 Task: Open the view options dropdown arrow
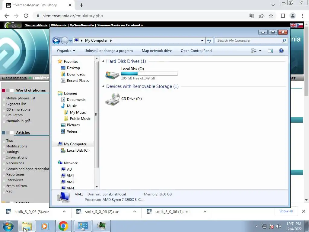pyautogui.click(x=260, y=51)
